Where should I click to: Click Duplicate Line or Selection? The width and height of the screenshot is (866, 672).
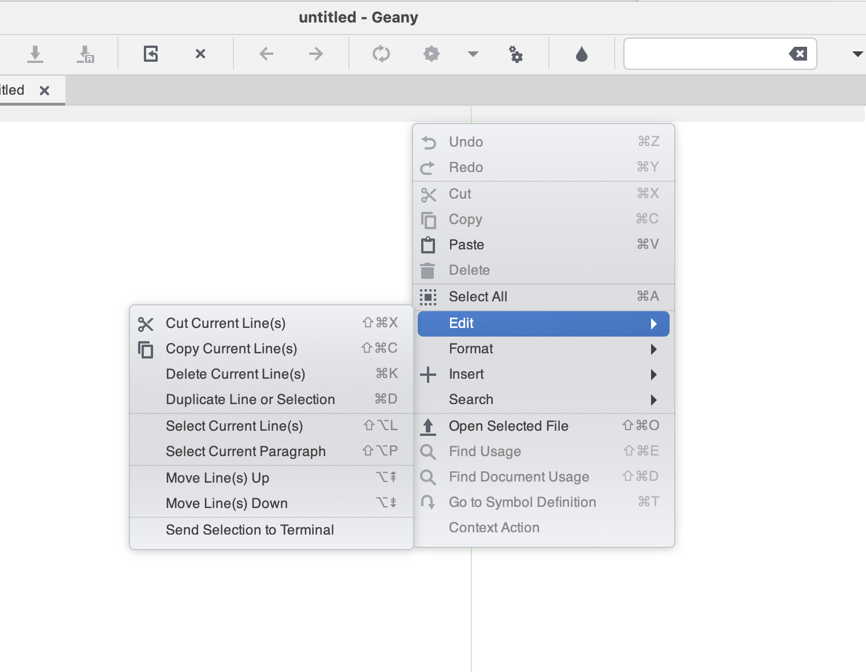point(271,400)
